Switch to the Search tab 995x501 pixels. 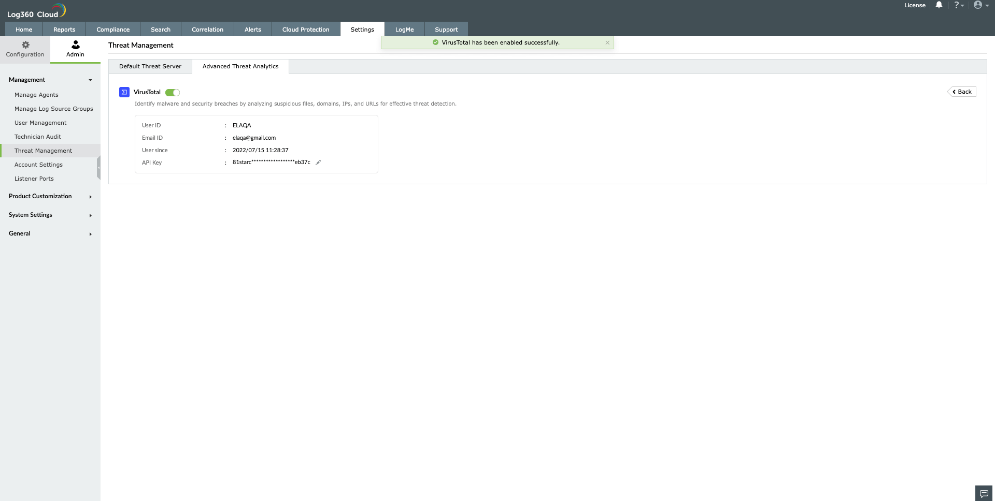(x=161, y=30)
